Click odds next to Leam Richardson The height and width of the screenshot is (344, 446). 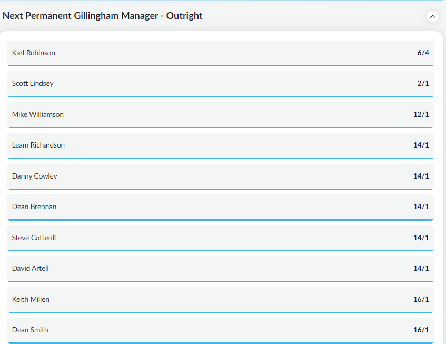pos(421,145)
